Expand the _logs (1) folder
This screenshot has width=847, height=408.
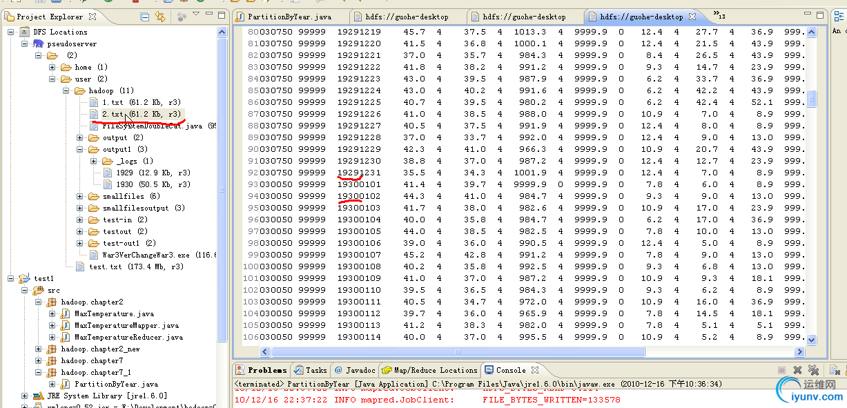coord(93,161)
